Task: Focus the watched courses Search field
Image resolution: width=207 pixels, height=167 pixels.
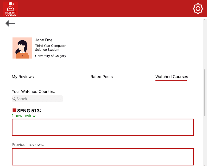Action: 39,99
